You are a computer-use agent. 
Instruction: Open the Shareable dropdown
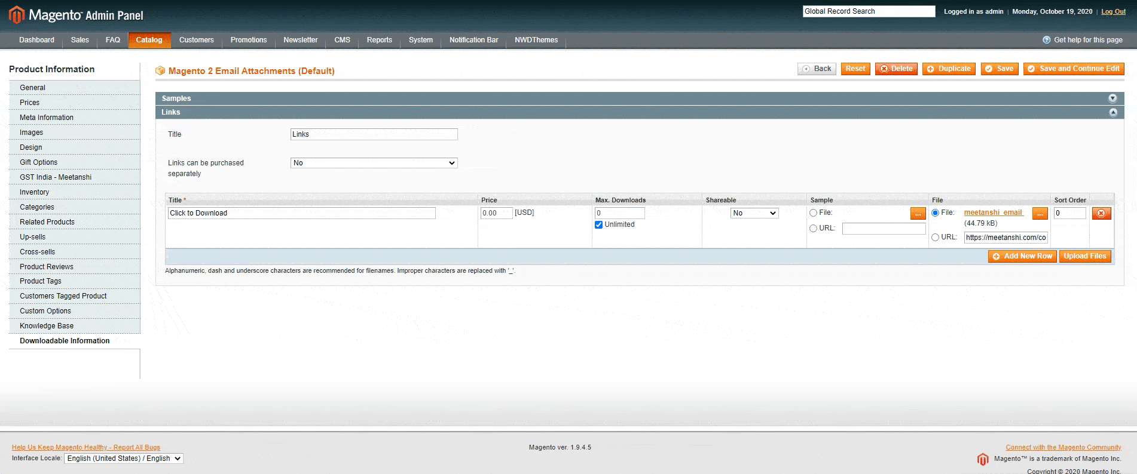pyautogui.click(x=754, y=213)
